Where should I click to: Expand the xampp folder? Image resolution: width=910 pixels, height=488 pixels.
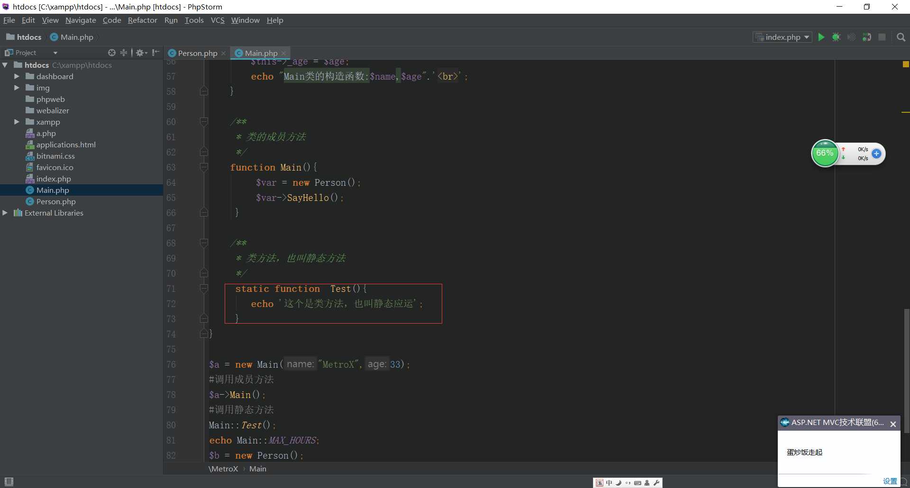point(17,122)
